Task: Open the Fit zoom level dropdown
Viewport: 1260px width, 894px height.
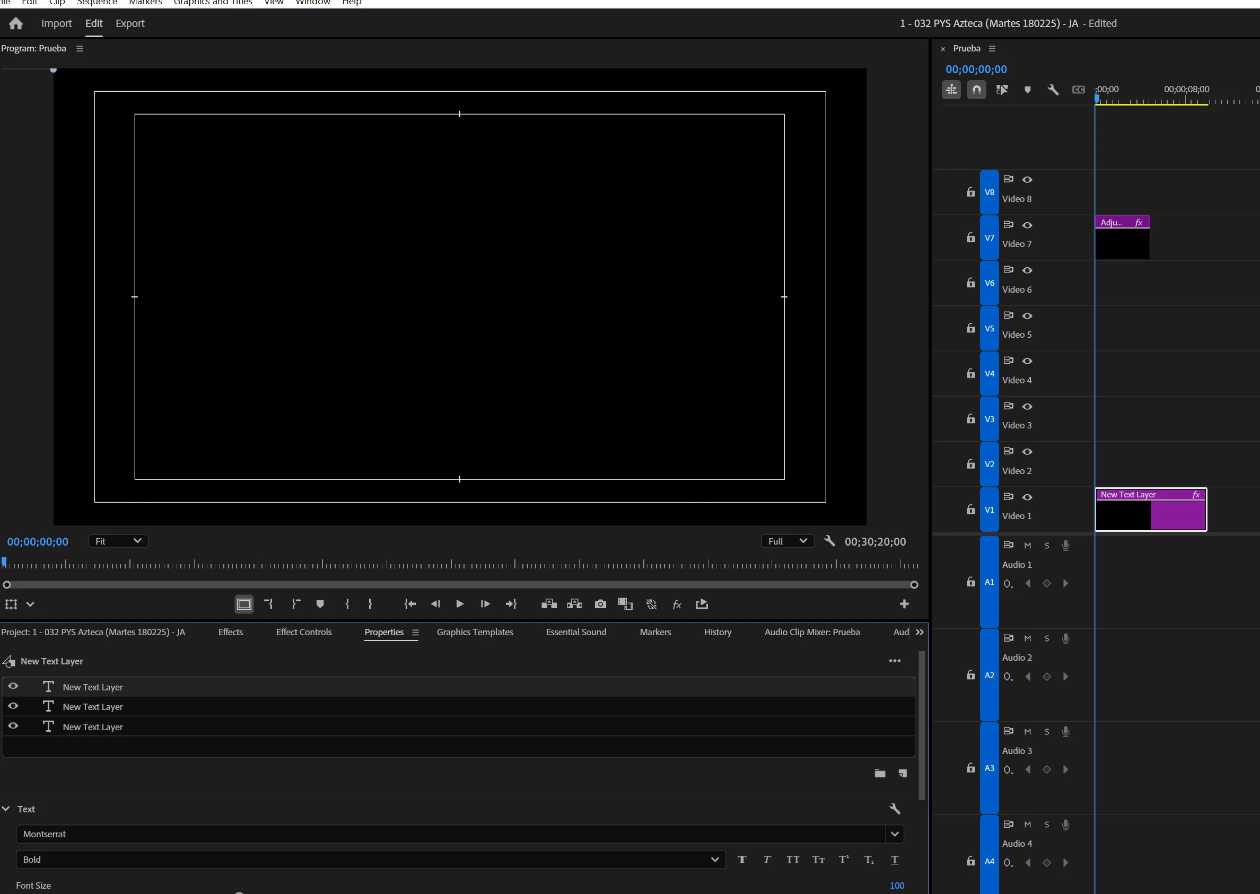Action: [x=118, y=541]
